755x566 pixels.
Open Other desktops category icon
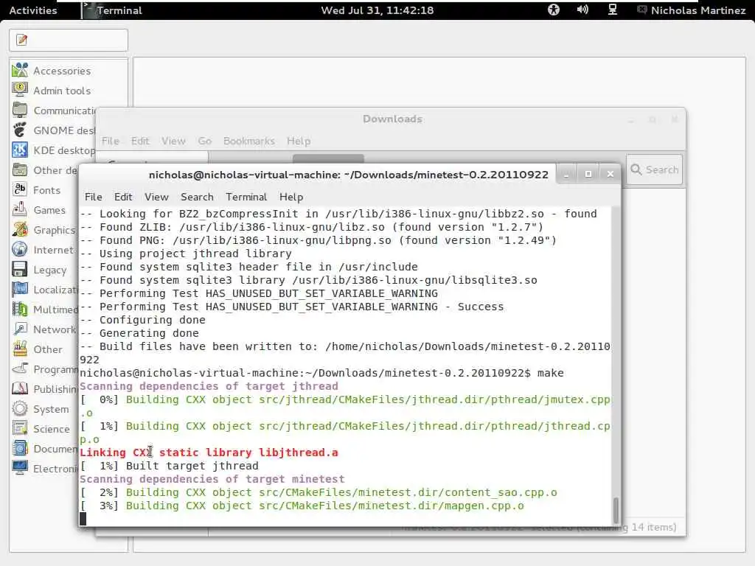[20, 170]
